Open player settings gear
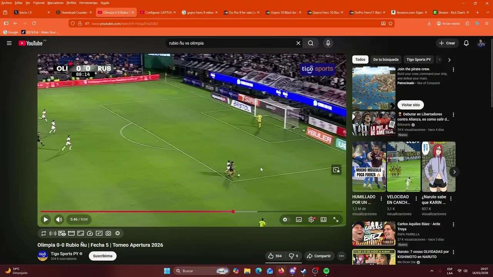The image size is (493, 277). 311,219
